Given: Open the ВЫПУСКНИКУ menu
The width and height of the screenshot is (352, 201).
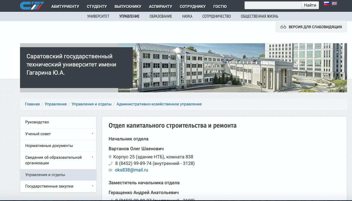Looking at the screenshot, I should pos(128,6).
